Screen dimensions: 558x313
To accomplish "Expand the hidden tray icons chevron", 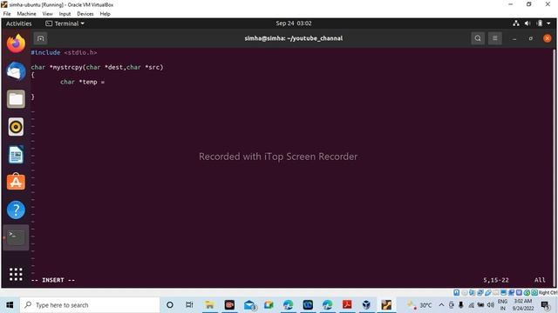I will [x=441, y=305].
